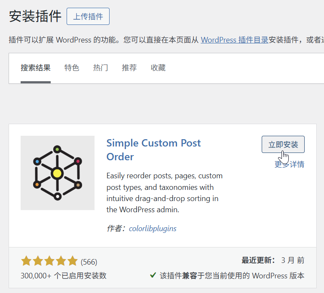
Task: Switch to the 特色 tab
Action: pyautogui.click(x=72, y=68)
